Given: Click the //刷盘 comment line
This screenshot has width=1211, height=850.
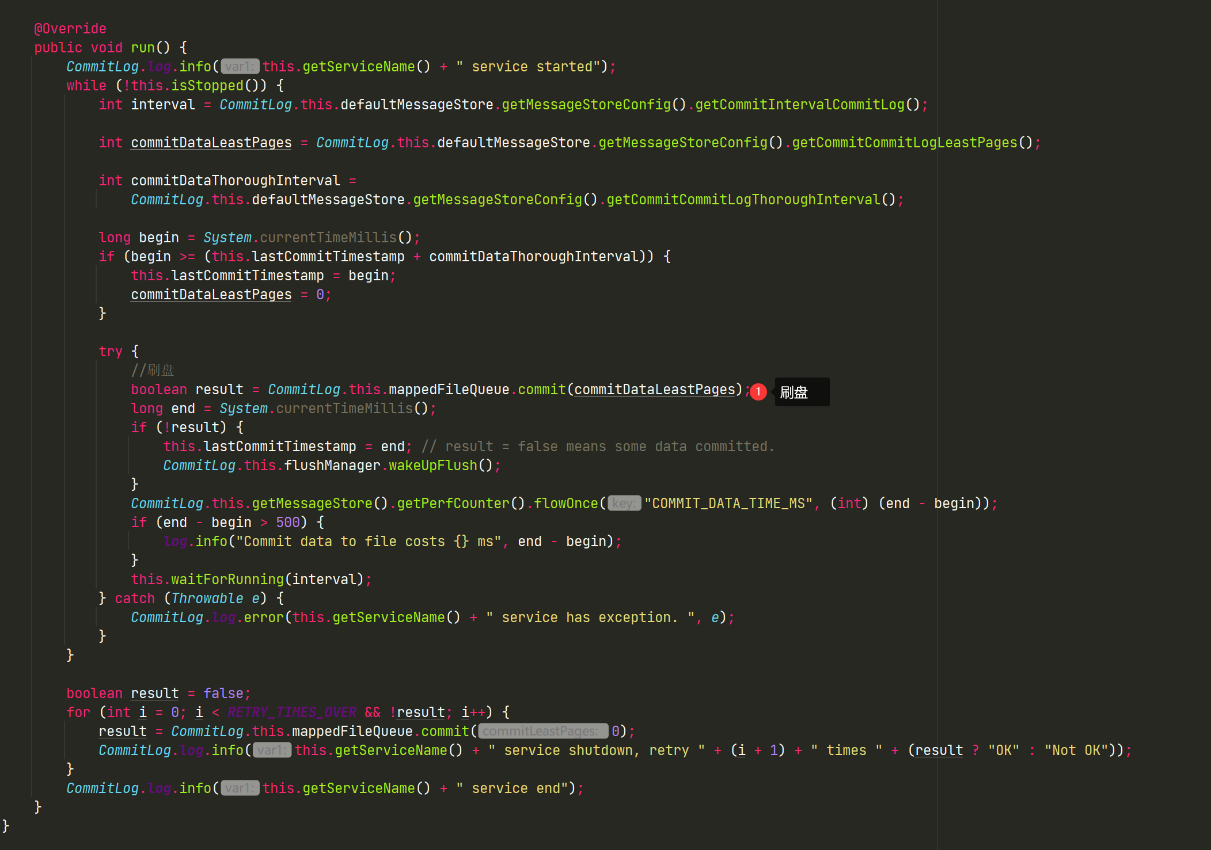Looking at the screenshot, I should 153,370.
